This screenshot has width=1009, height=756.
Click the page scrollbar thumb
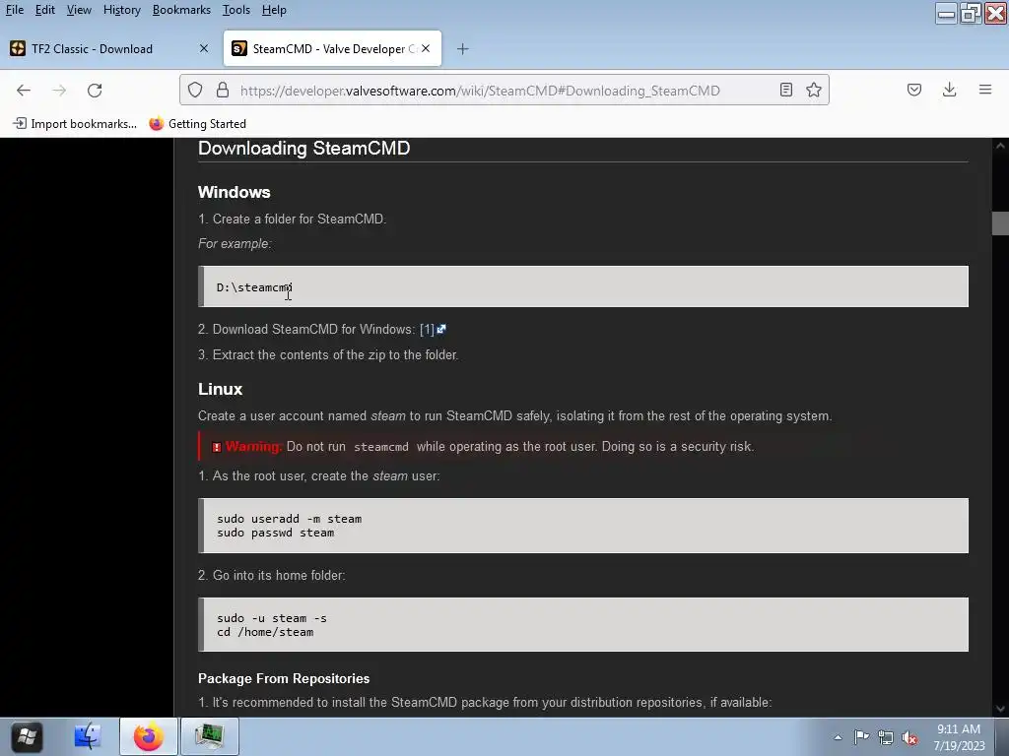[x=1000, y=223]
